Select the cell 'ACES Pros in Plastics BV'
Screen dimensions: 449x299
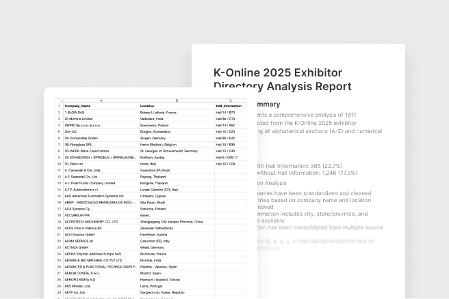[101, 228]
